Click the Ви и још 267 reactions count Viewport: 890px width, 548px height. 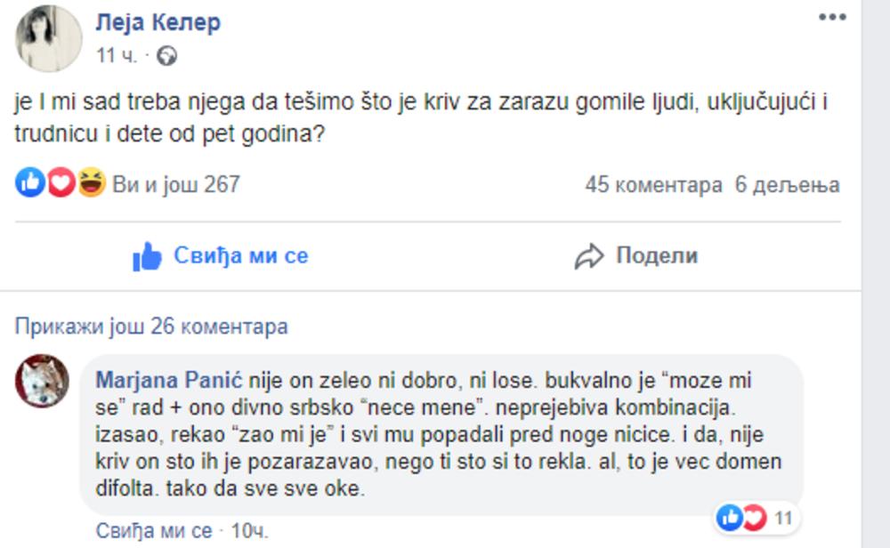click(x=176, y=184)
